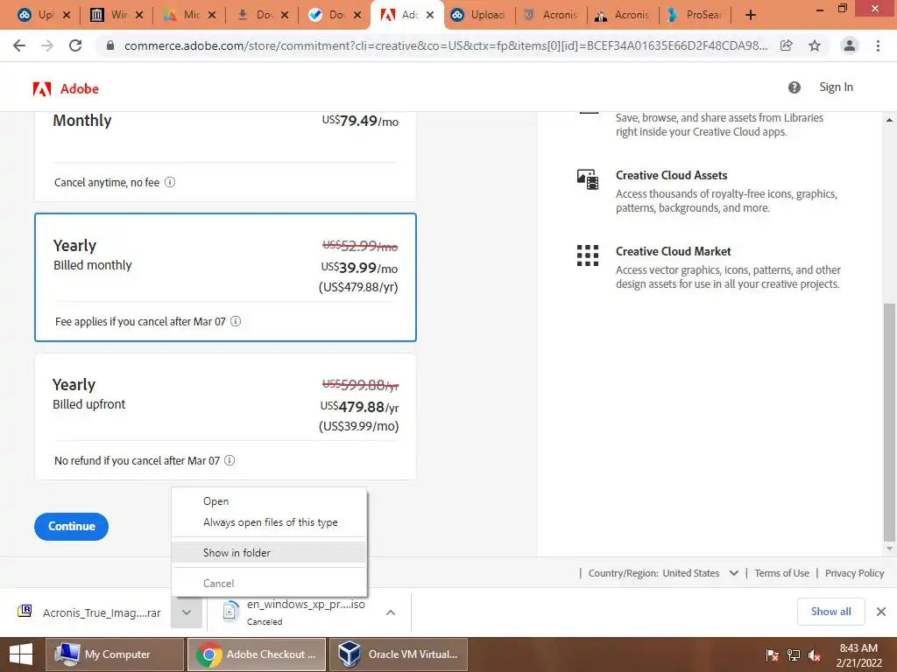The width and height of the screenshot is (897, 672).
Task: Select Yearly Billed monthly plan
Action: [x=225, y=277]
